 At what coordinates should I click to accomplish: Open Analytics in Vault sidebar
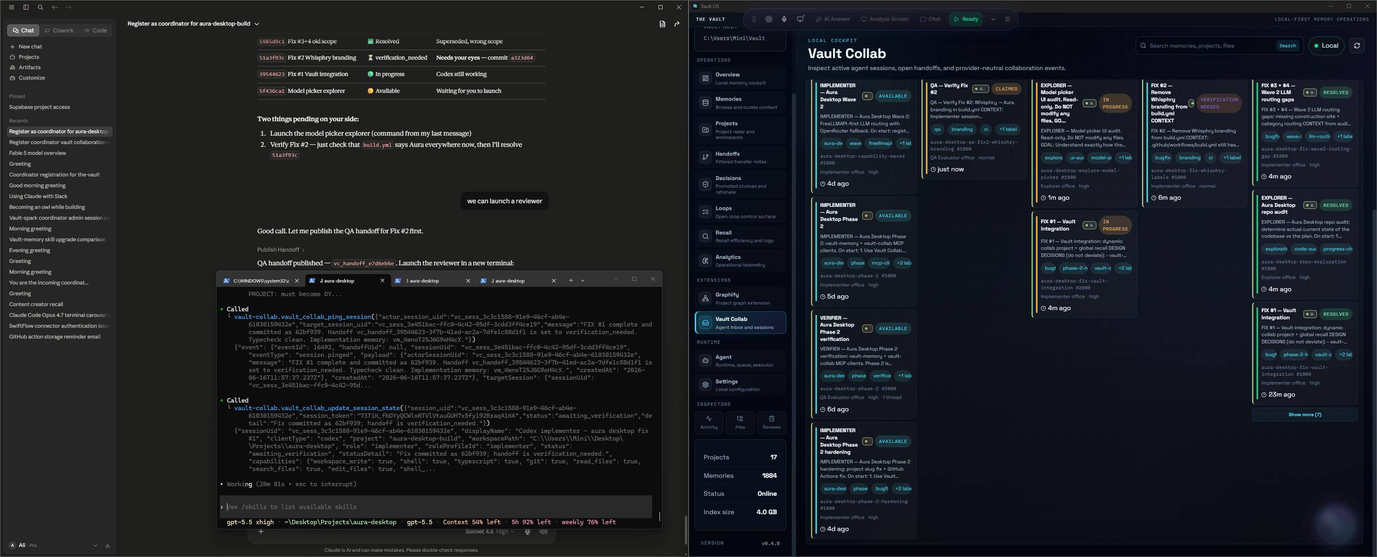click(x=741, y=260)
